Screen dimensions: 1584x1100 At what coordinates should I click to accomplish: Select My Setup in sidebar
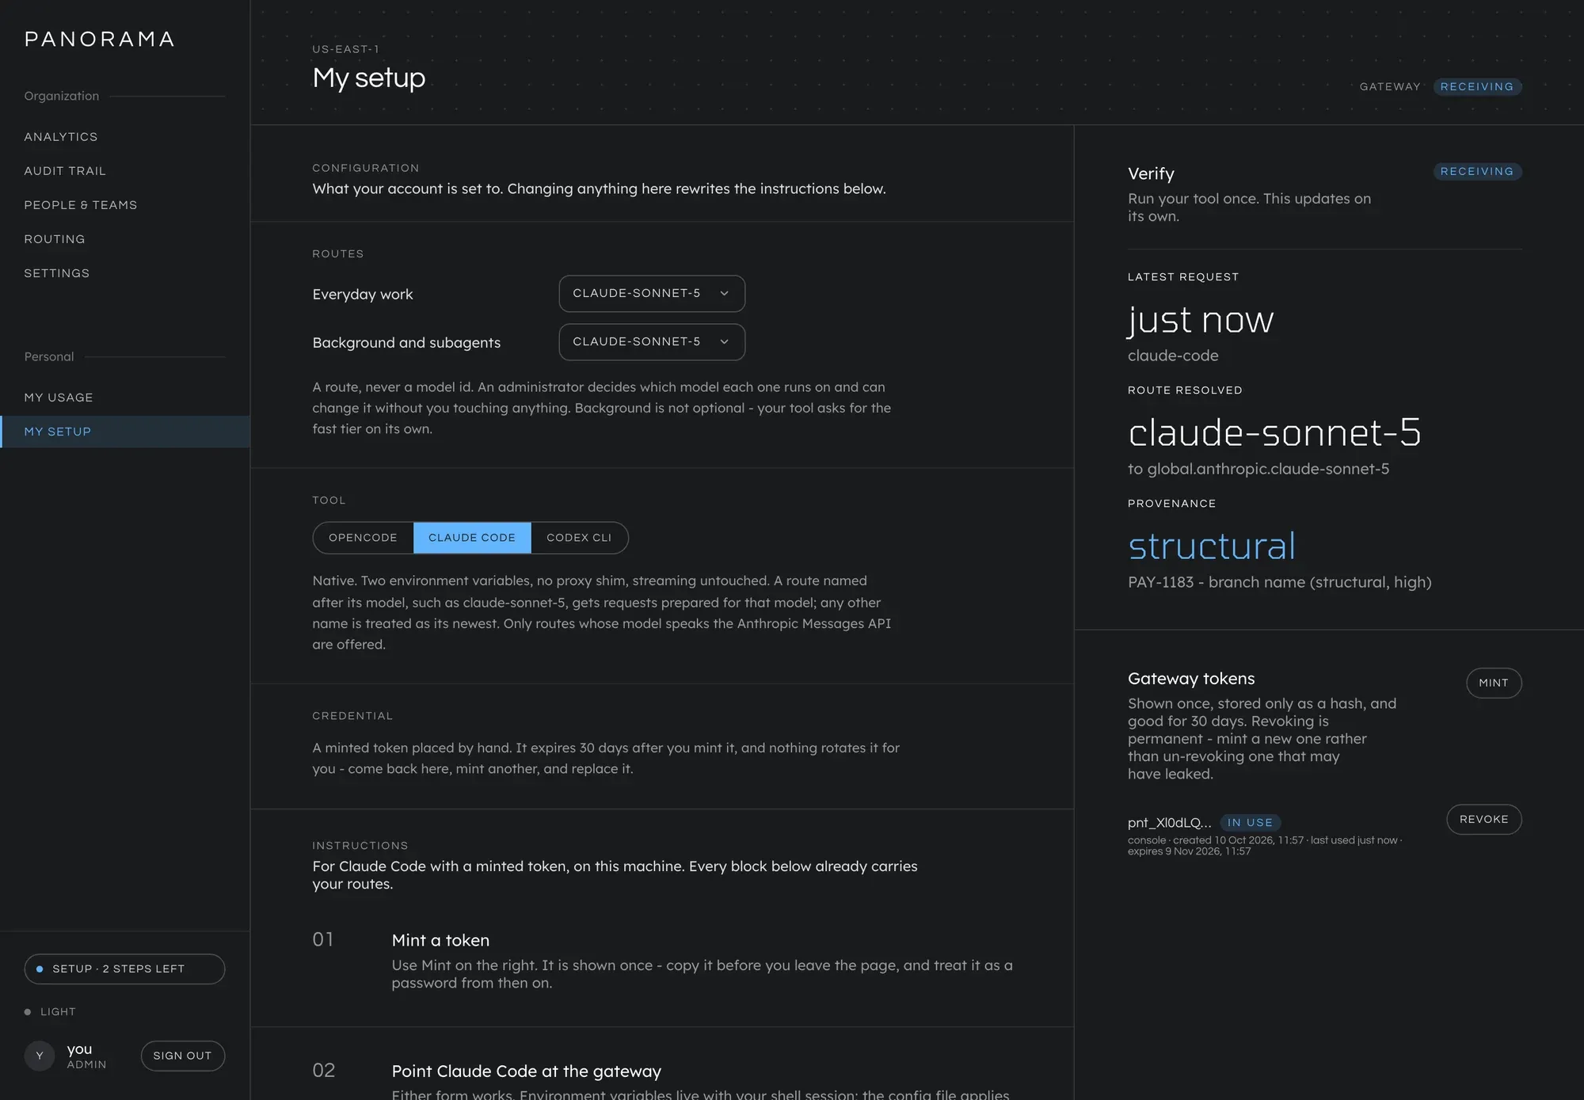pyautogui.click(x=125, y=432)
